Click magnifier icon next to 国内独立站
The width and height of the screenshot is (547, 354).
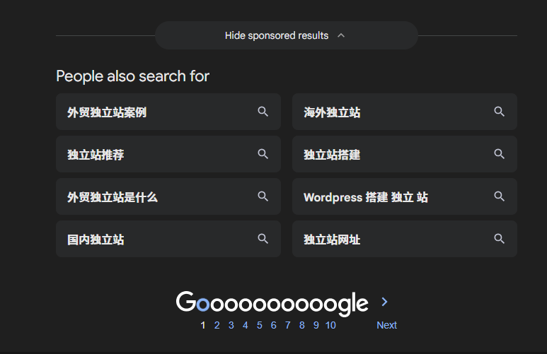[263, 239]
